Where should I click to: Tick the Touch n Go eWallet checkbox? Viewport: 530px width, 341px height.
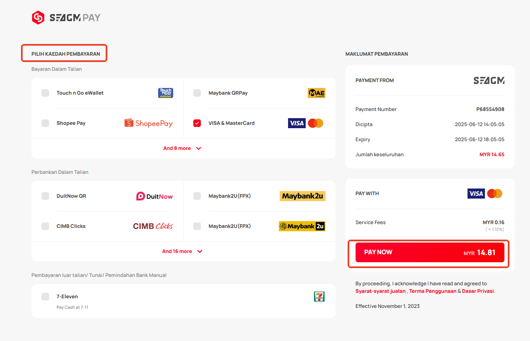[45, 93]
